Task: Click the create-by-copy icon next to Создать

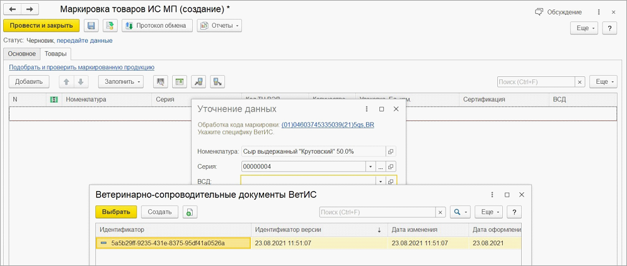Action: (x=190, y=212)
